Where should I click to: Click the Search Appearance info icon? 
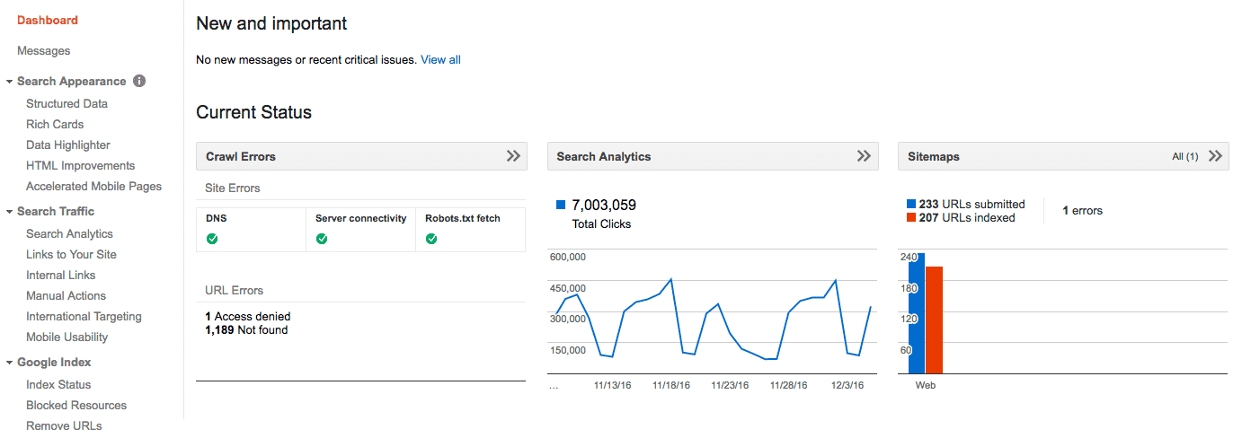(x=139, y=81)
